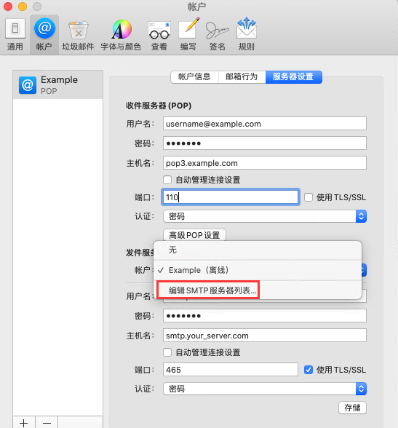
Task: Expand the incoming server 认证 dropdown
Action: (265, 216)
